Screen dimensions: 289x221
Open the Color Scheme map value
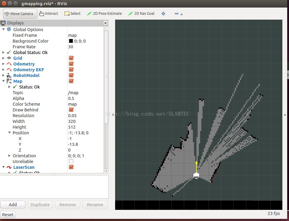[72, 104]
